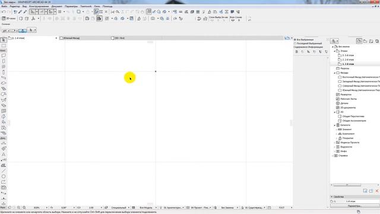Select the Object tool
The image size is (380, 214).
coord(4,122)
